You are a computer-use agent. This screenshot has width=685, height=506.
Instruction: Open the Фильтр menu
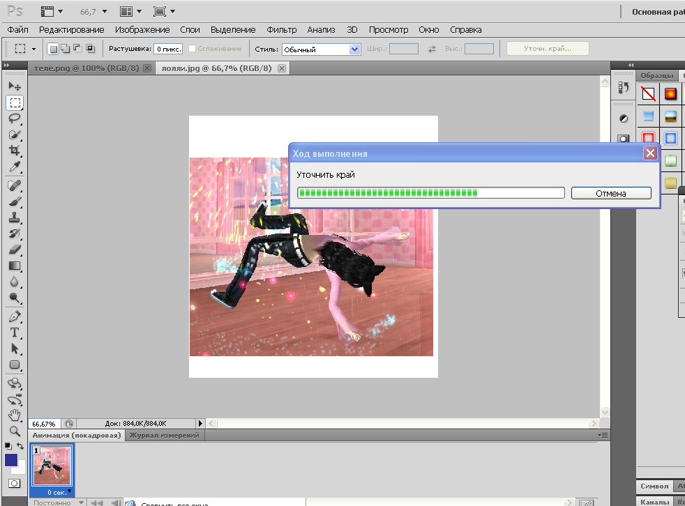pos(281,30)
